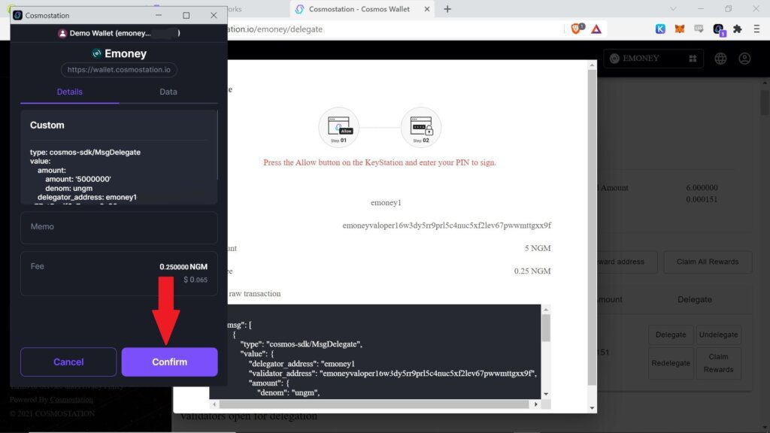Click the browser address bar URL

click(x=275, y=29)
